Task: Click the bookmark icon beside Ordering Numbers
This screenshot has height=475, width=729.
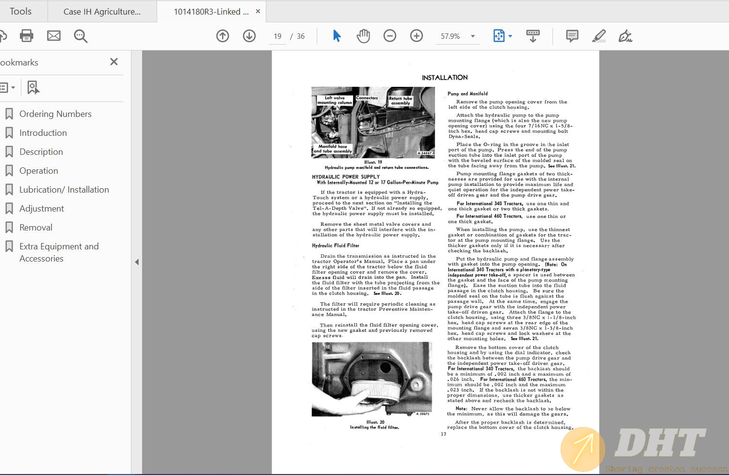Action: tap(9, 114)
